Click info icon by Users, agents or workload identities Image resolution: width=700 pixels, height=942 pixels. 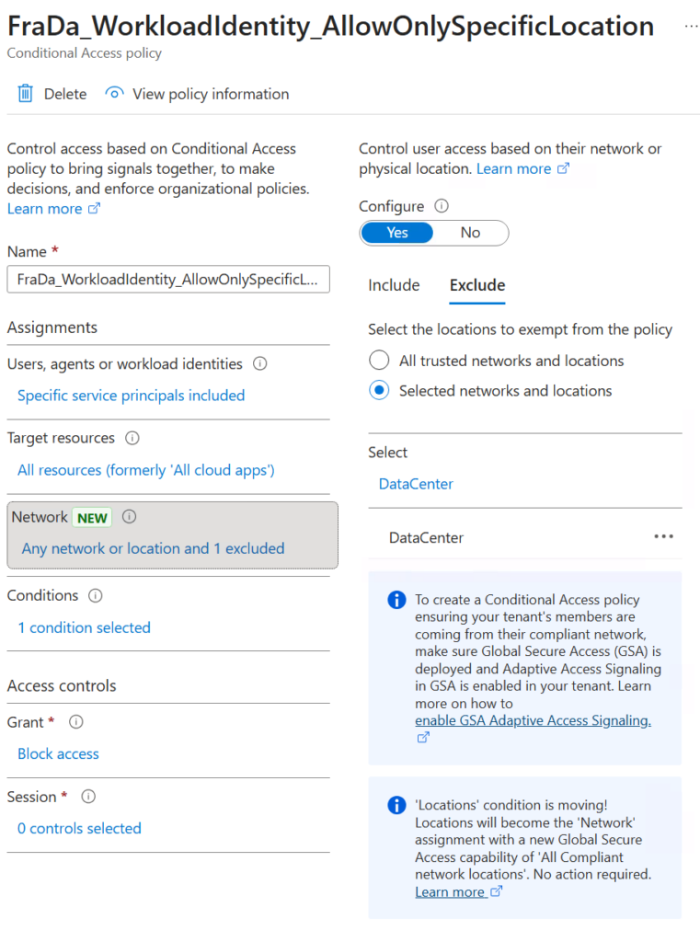coord(260,363)
